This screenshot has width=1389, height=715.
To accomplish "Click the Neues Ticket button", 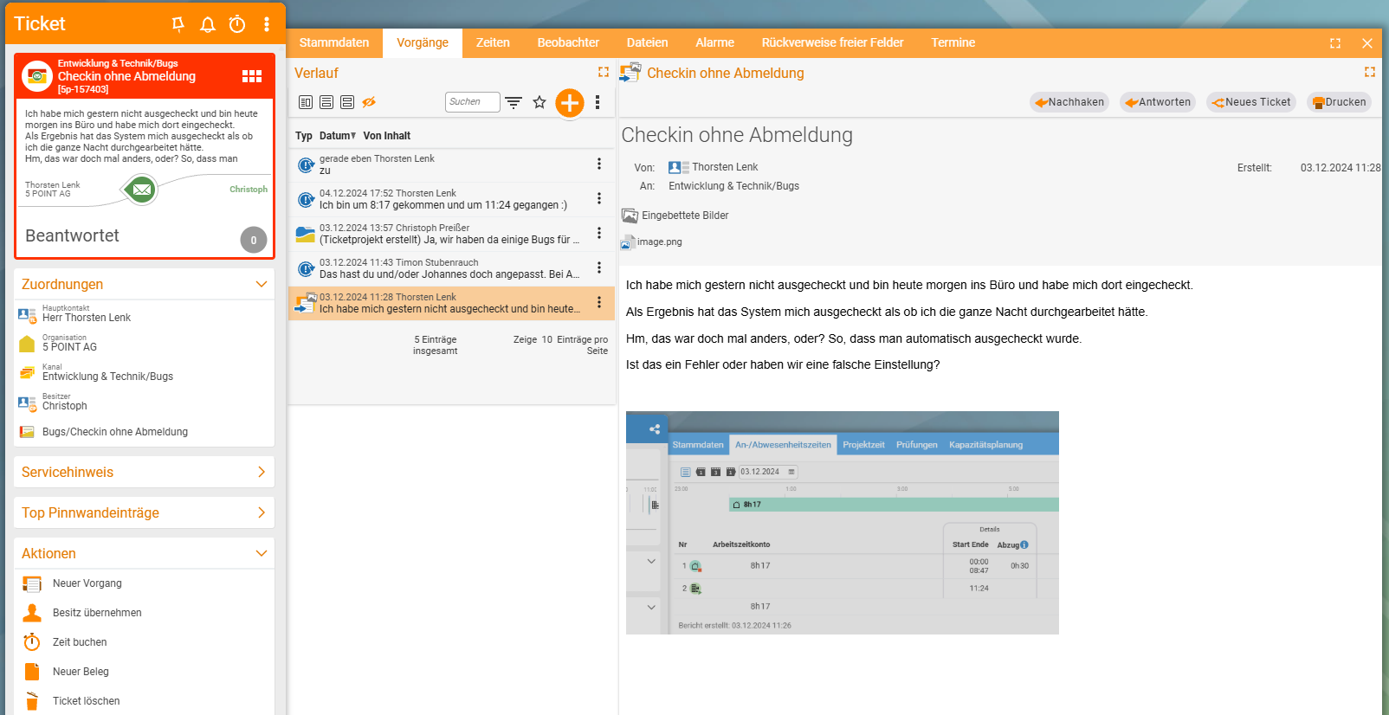I will pyautogui.click(x=1251, y=102).
